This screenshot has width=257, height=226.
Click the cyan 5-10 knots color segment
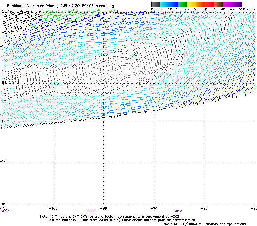tap(165, 4)
